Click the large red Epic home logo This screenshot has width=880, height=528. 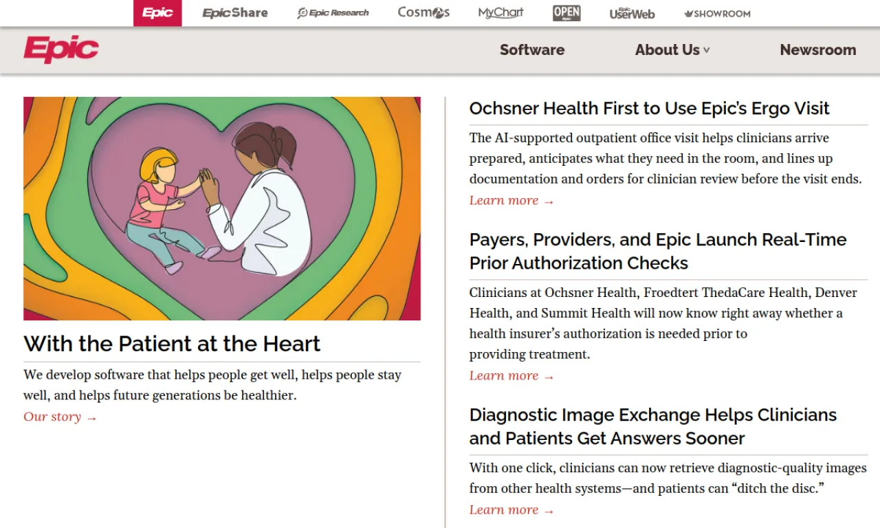[x=61, y=49]
